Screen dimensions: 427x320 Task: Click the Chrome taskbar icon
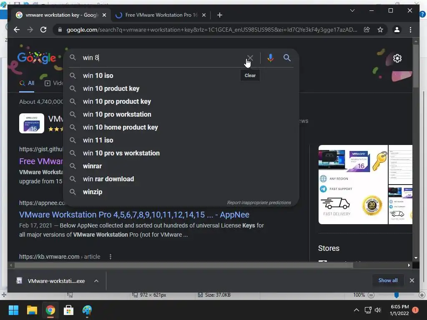(x=50, y=310)
